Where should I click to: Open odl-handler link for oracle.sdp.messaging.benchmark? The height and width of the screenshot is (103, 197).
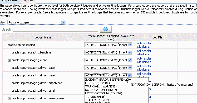pyautogui.click(x=144, y=51)
